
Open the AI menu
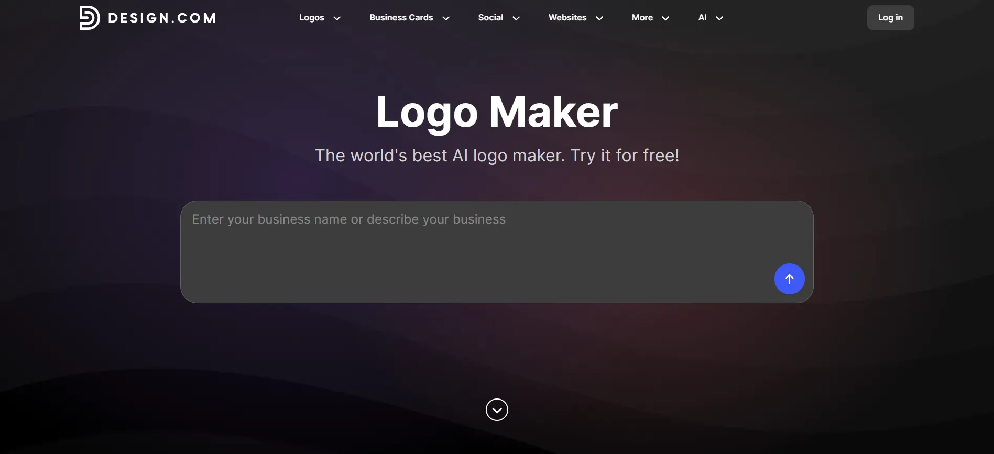(x=703, y=18)
